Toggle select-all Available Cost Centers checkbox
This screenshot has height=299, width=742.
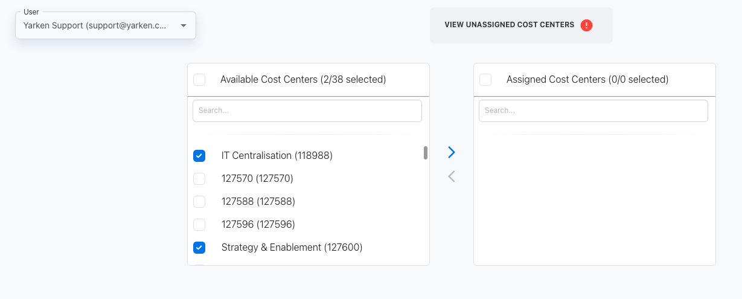click(x=199, y=80)
